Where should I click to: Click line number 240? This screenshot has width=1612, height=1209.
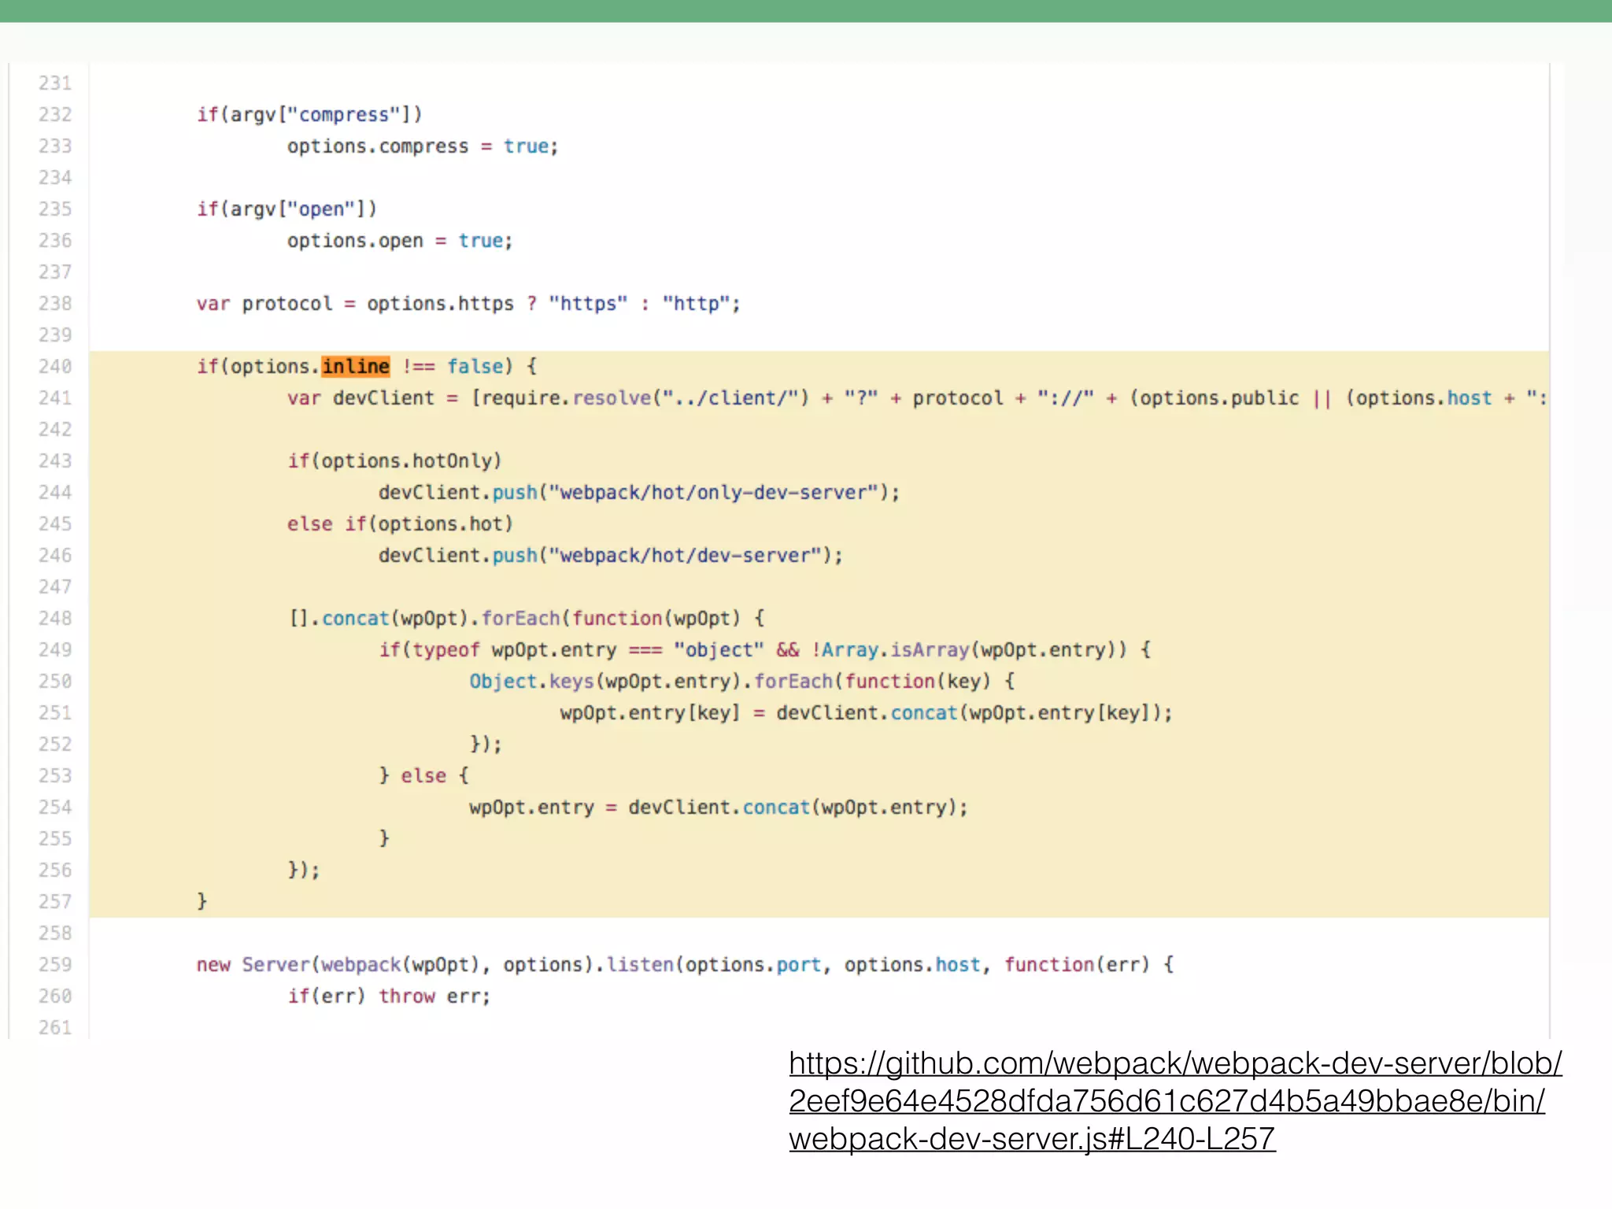(55, 367)
